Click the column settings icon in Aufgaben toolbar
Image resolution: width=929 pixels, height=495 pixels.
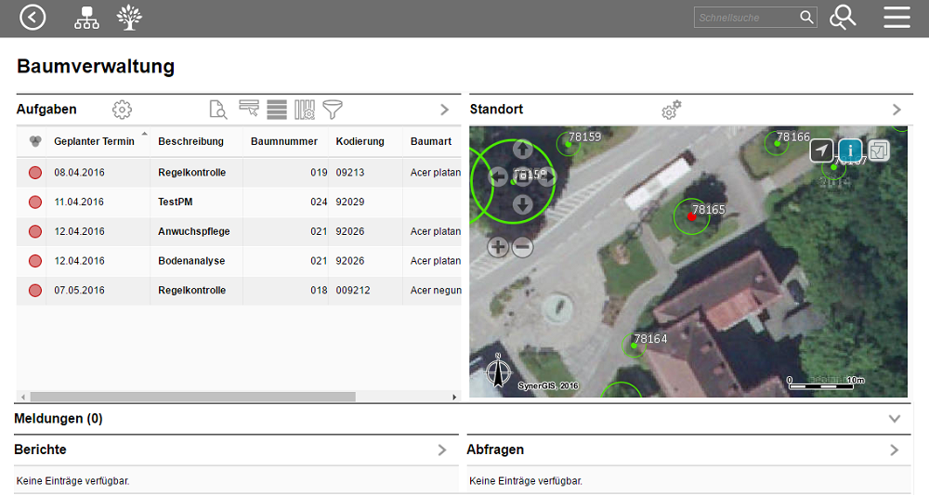click(x=305, y=110)
